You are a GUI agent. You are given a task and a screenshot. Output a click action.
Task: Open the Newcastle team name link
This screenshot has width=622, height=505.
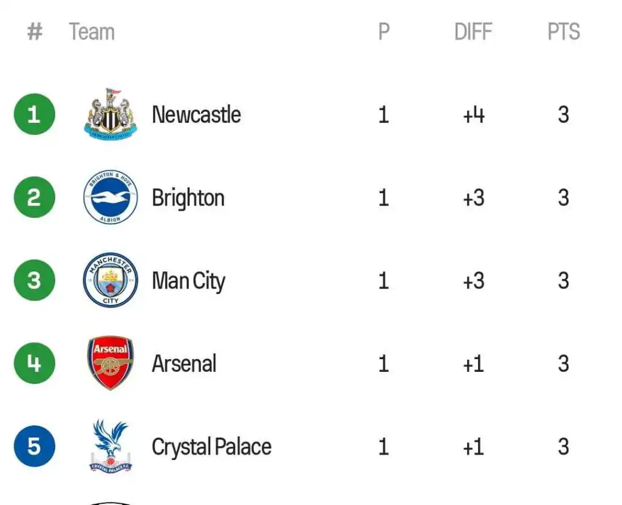(196, 114)
